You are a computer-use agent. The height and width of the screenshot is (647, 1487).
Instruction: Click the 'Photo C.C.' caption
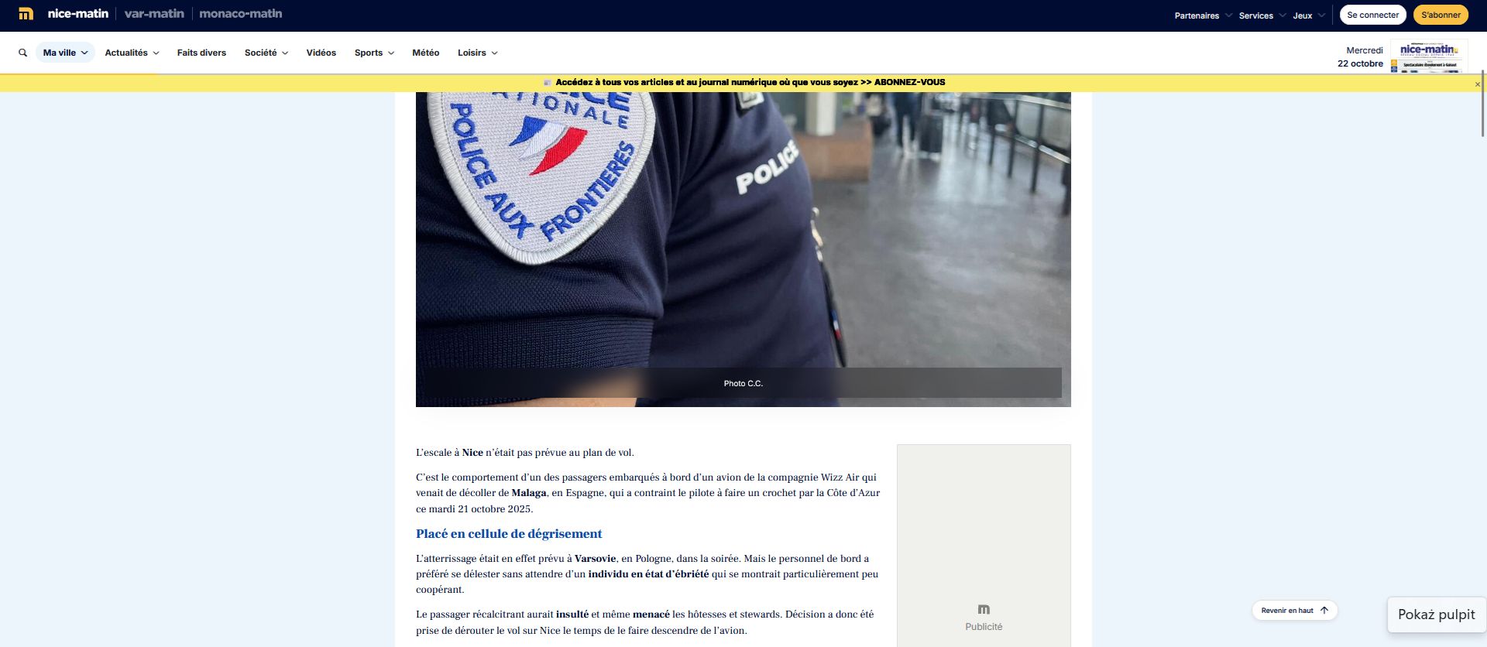pyautogui.click(x=743, y=384)
